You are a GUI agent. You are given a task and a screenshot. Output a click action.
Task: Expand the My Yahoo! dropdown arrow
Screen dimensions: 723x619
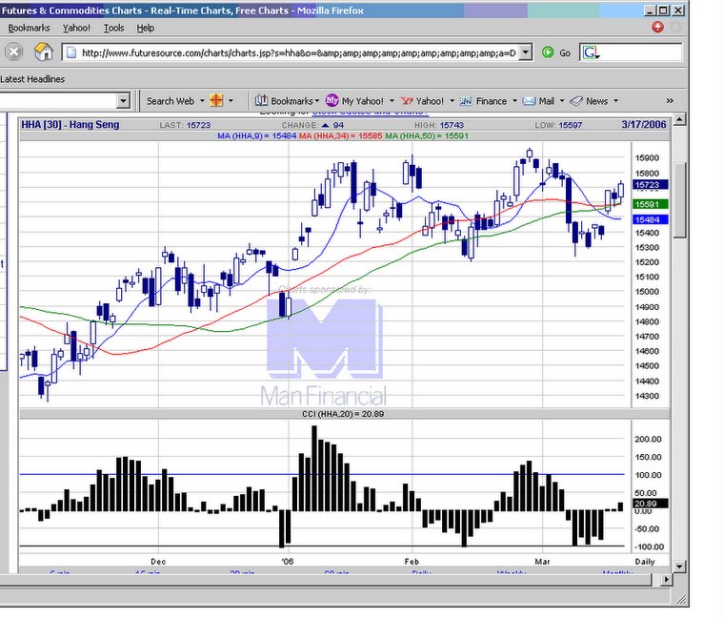392,101
